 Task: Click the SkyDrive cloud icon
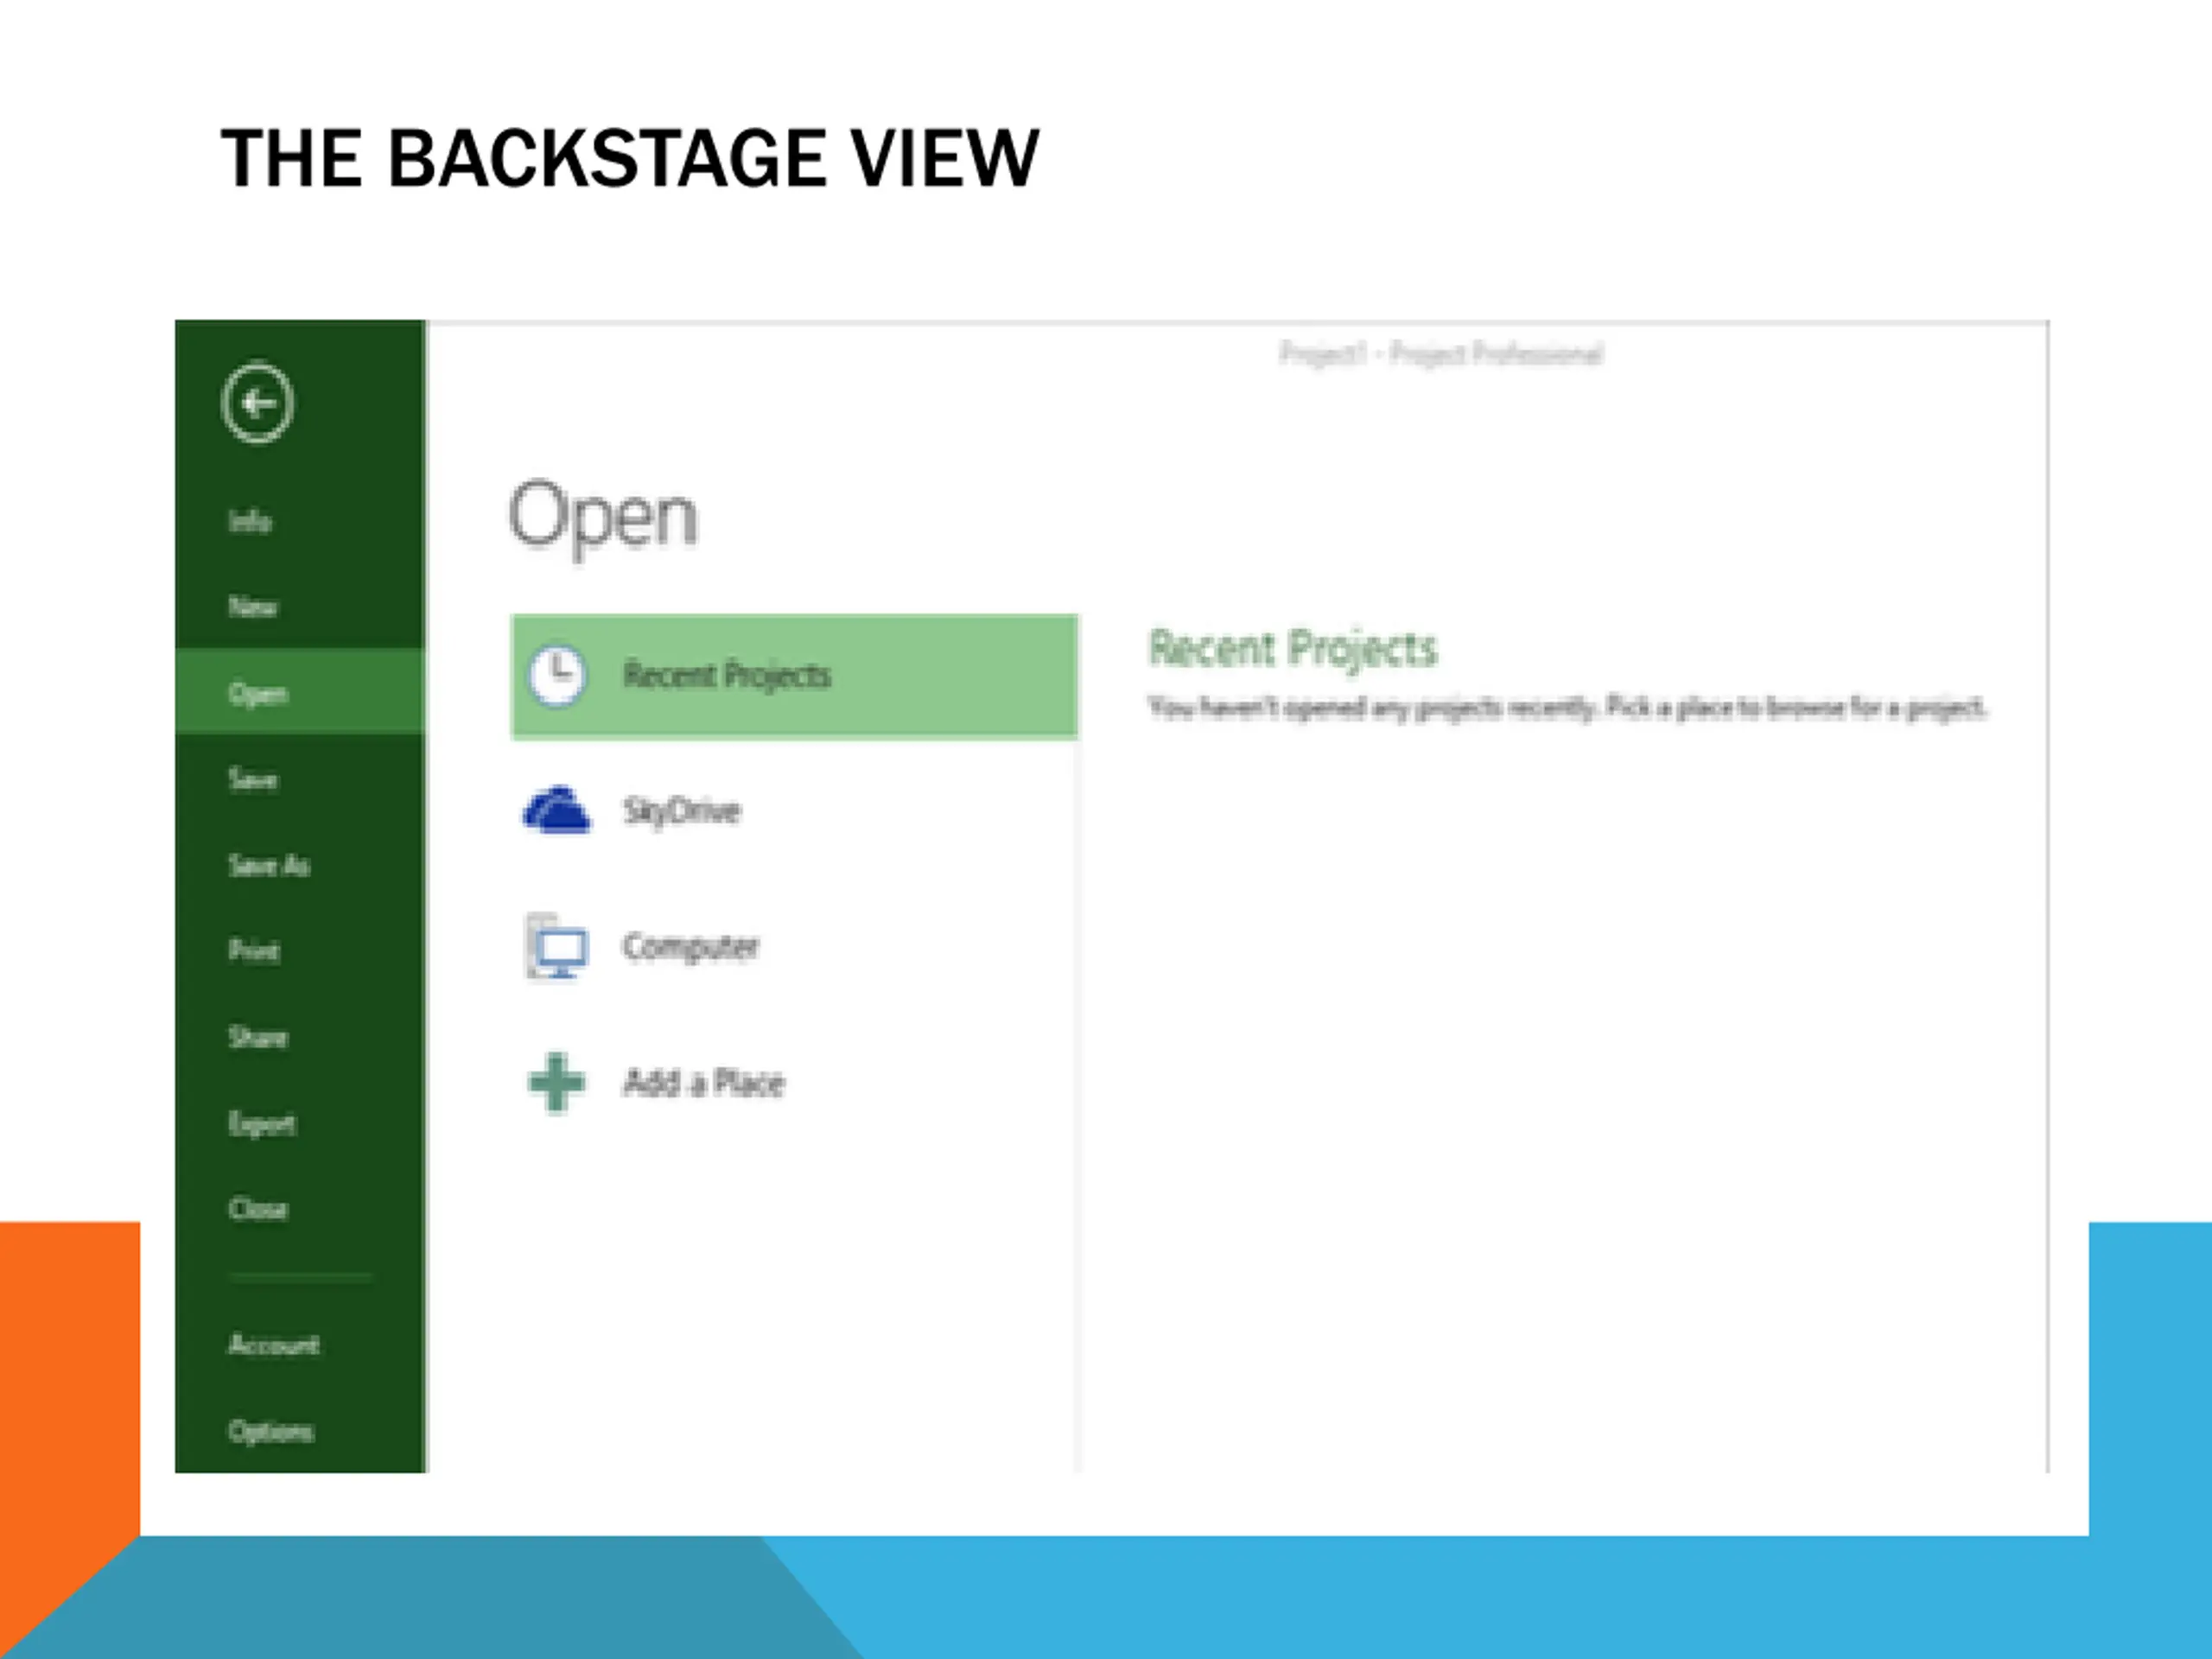(557, 810)
